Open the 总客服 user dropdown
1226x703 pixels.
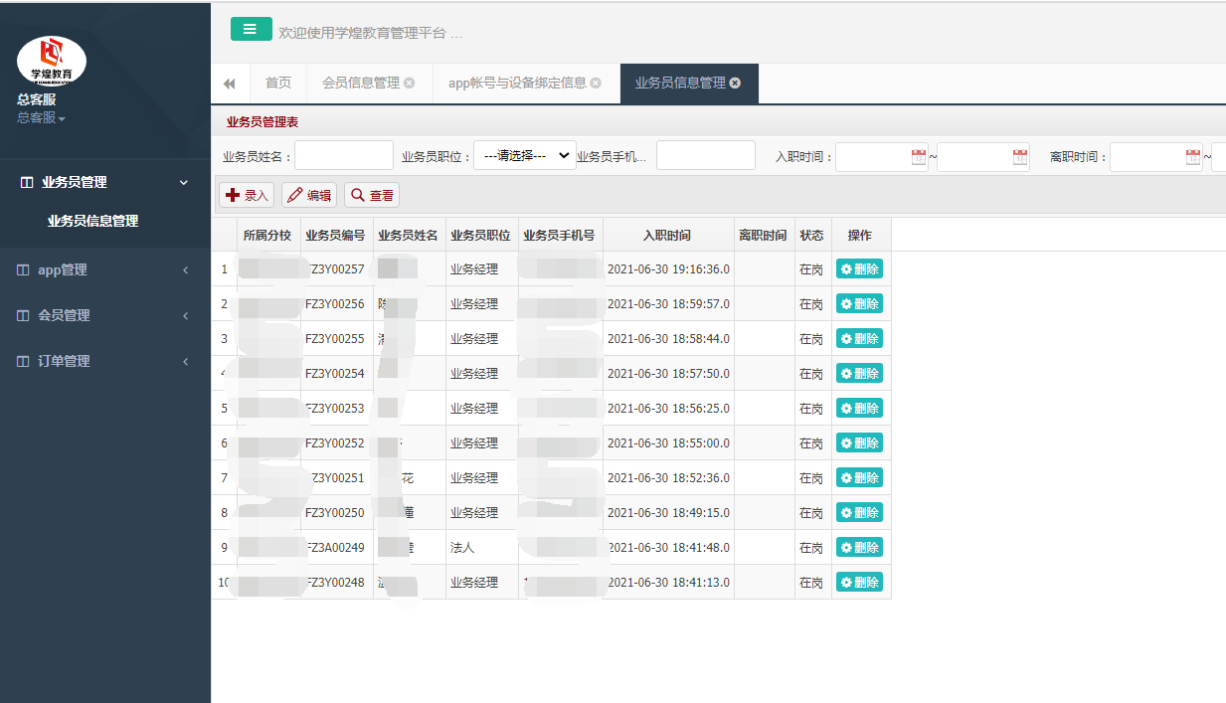click(41, 118)
